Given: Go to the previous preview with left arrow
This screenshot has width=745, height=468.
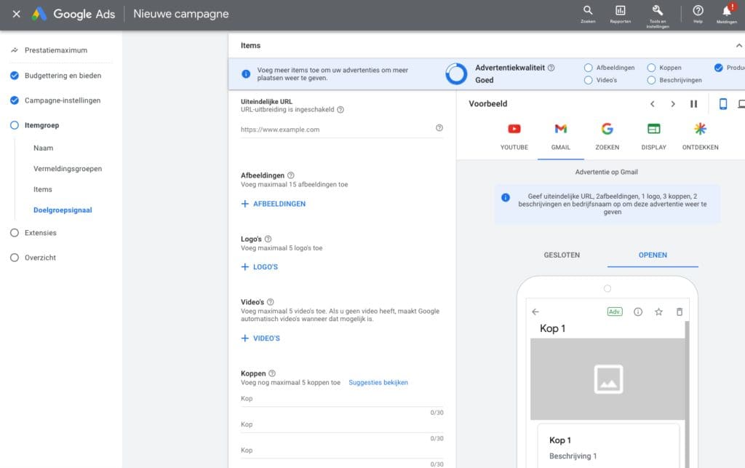Looking at the screenshot, I should (653, 103).
